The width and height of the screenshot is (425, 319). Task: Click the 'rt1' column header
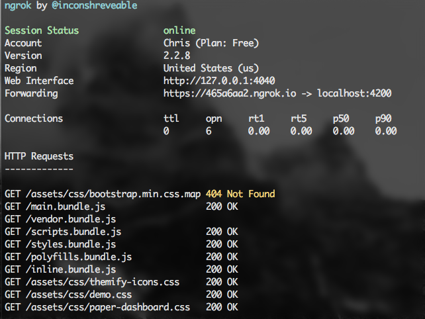256,118
